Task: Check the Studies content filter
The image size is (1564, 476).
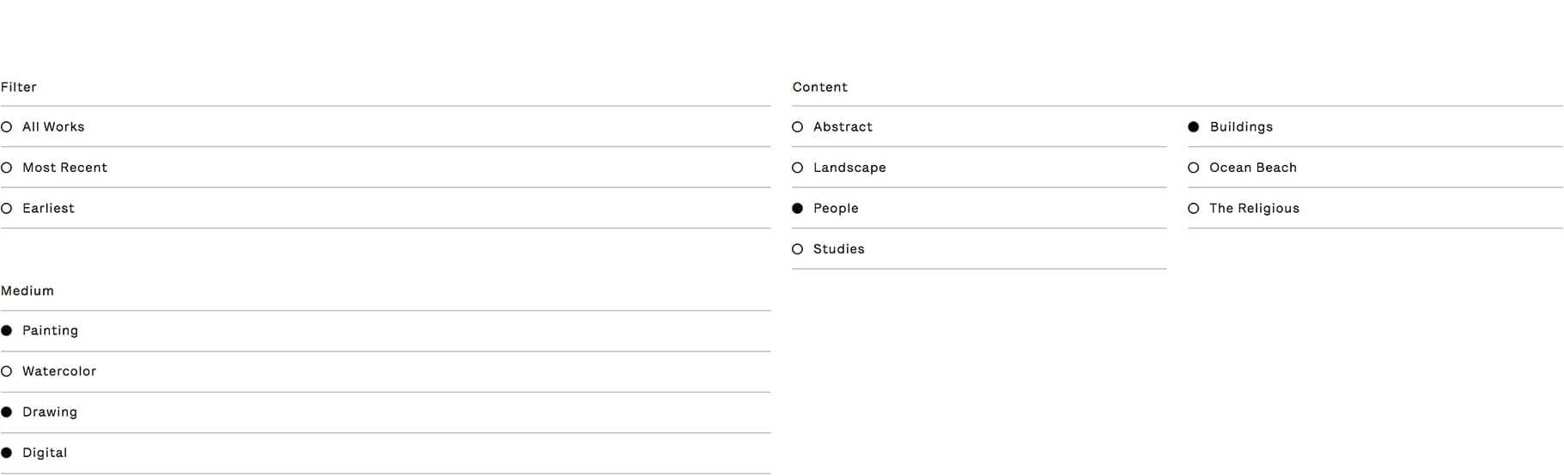Action: (x=838, y=249)
